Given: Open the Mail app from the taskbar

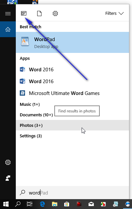Looking at the screenshot, I should [91, 204].
